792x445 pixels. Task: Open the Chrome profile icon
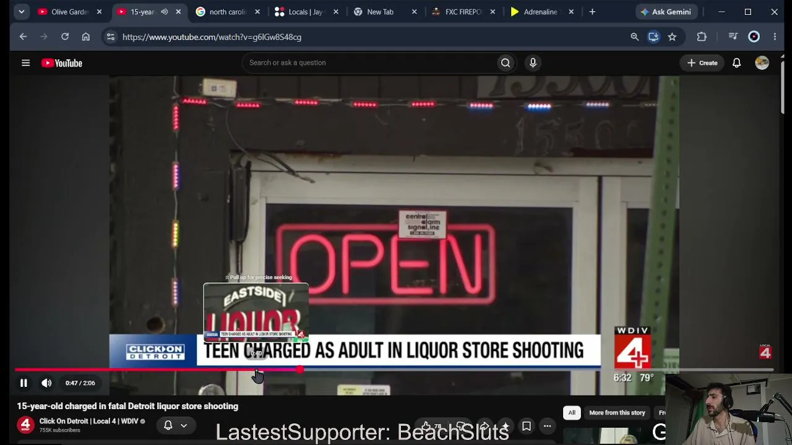pos(754,36)
